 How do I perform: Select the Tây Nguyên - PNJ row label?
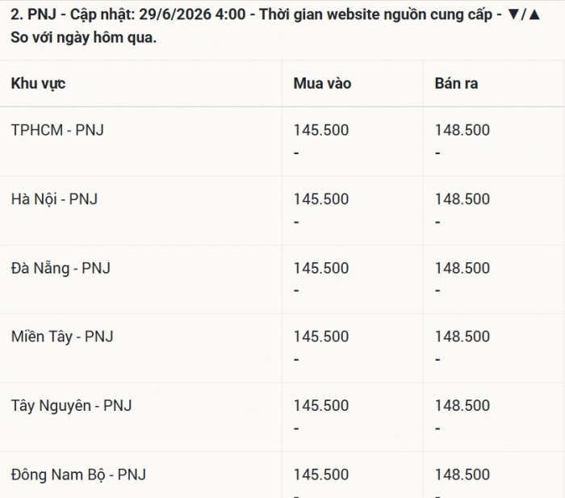(71, 406)
